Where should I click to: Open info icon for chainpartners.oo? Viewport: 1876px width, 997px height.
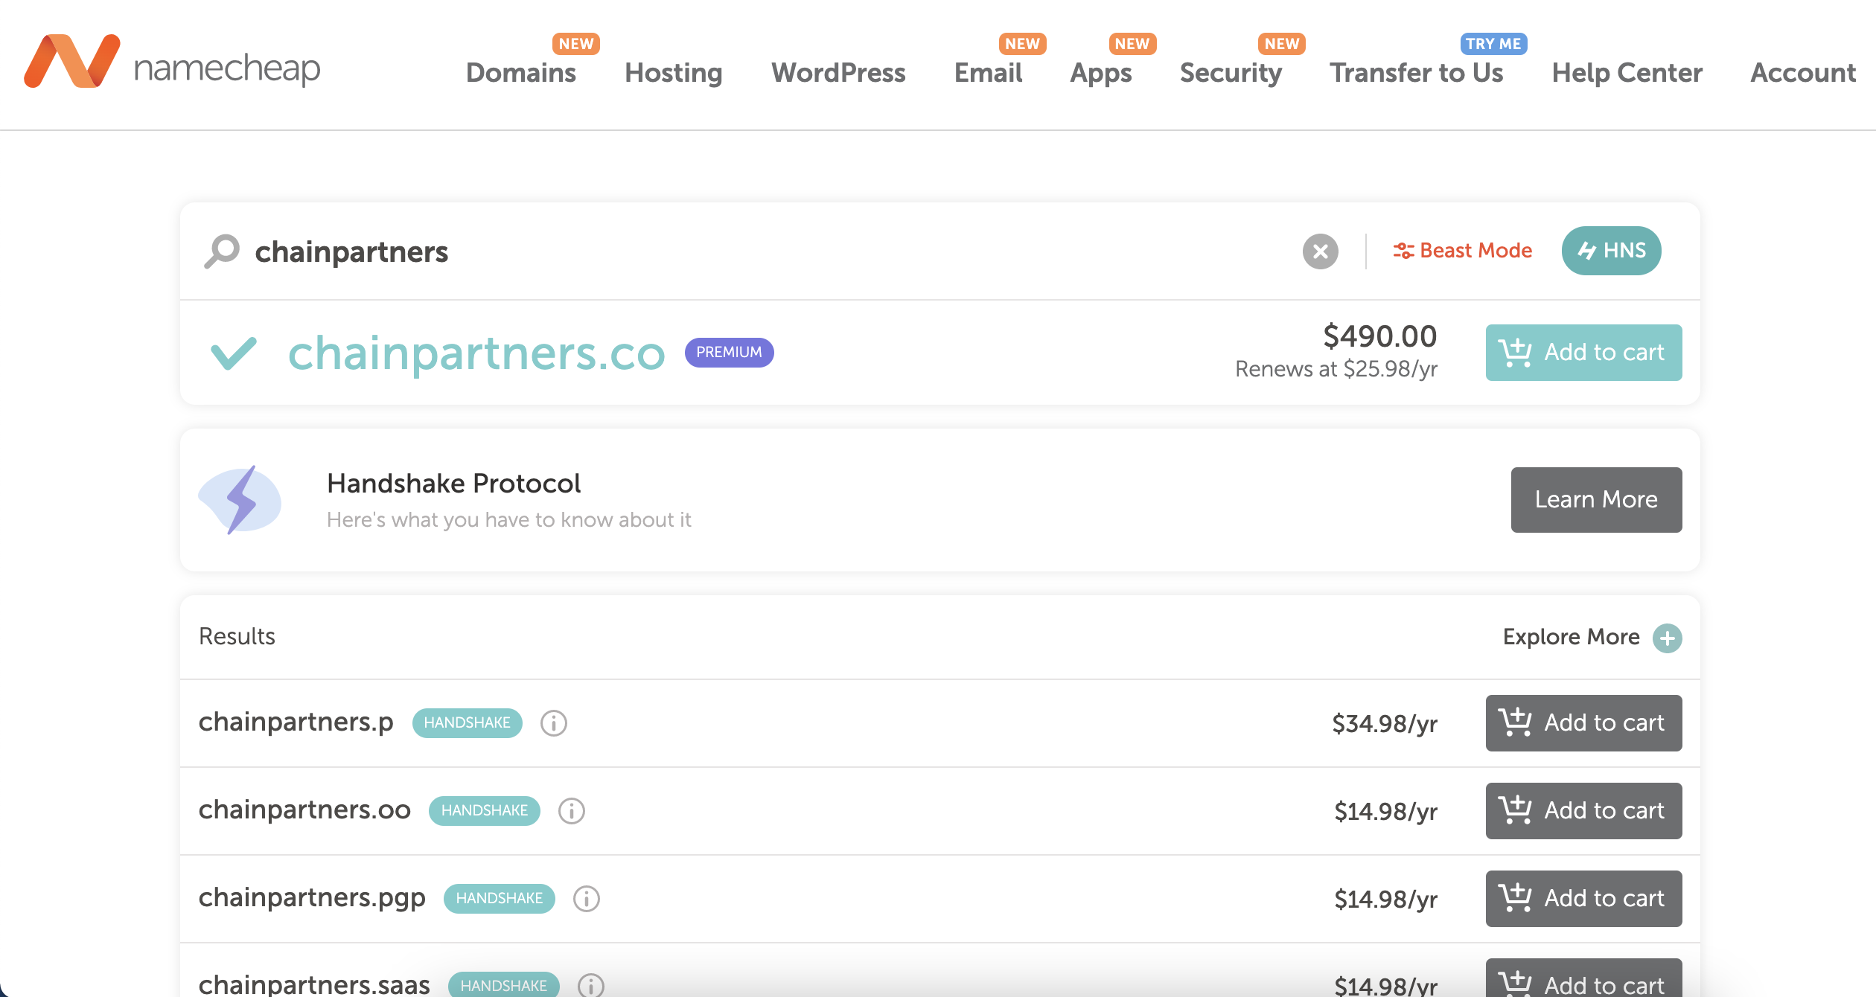tap(571, 811)
